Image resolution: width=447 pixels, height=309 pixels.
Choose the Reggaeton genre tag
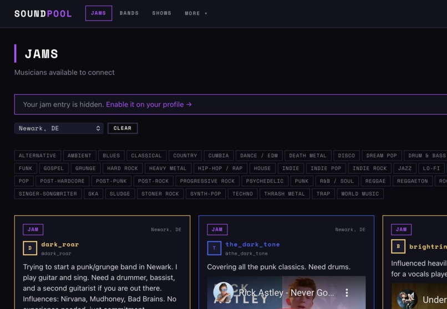tap(413, 181)
